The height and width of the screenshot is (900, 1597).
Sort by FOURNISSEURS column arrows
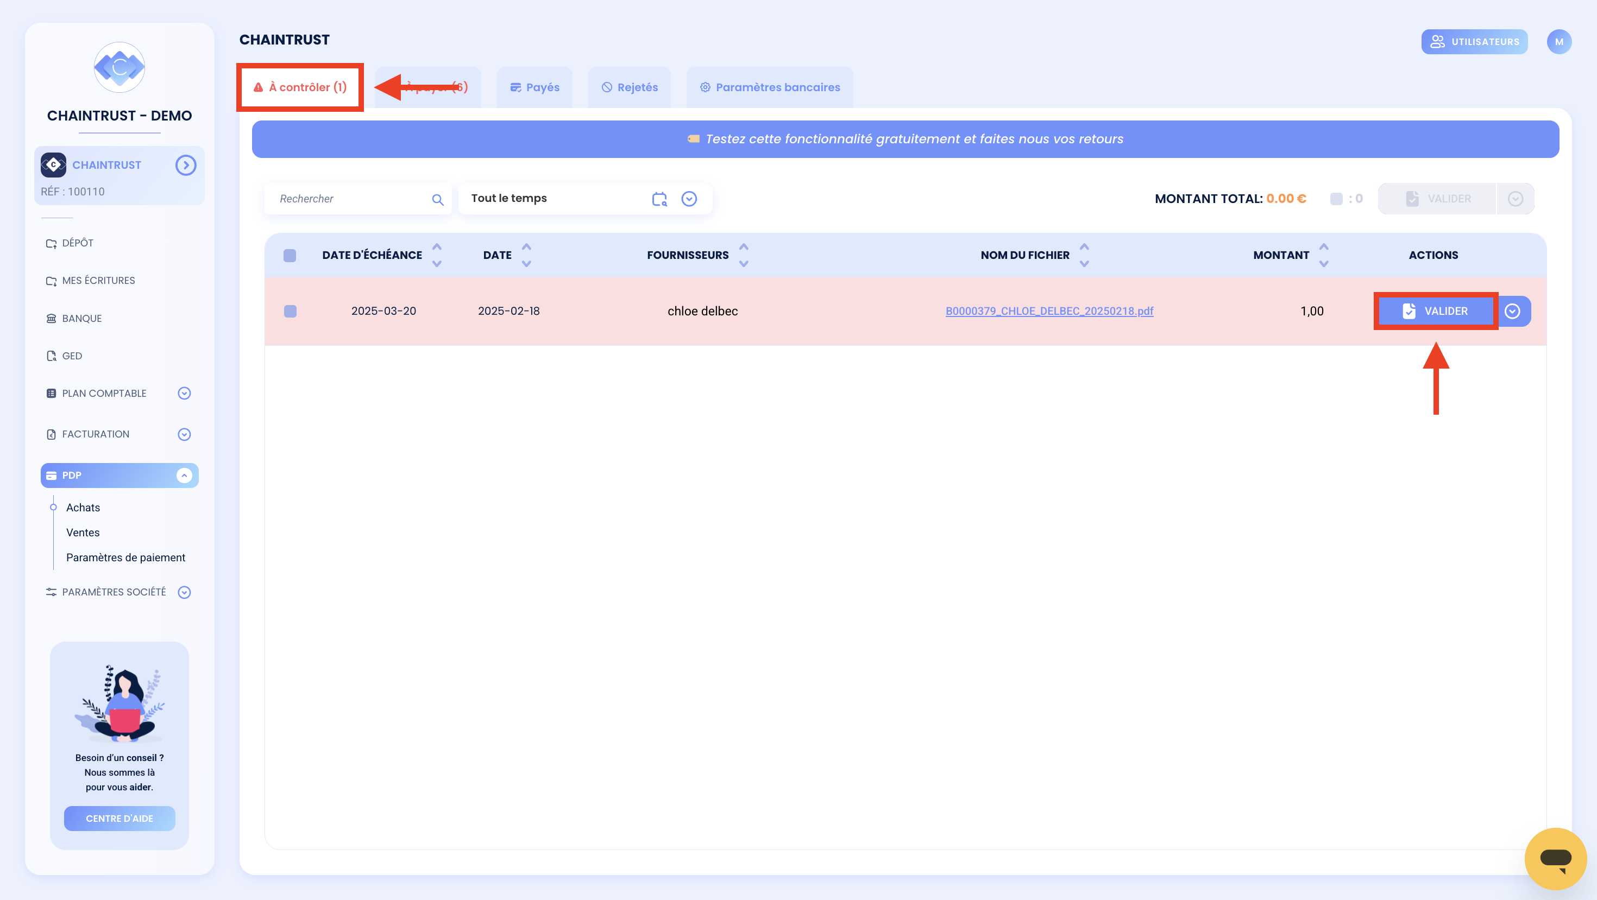(743, 255)
